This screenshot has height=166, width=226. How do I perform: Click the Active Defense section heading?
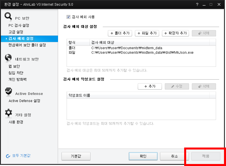[29, 94]
